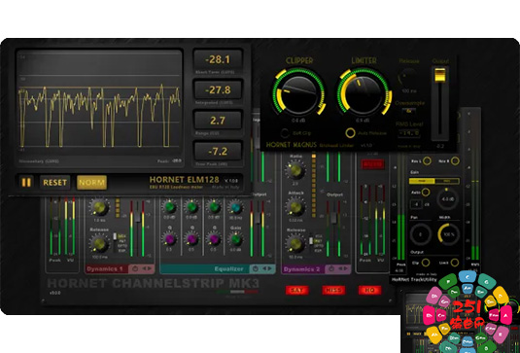The height and width of the screenshot is (353, 520).
Task: Toggle the HISS button on ChannelStrip
Action: pyautogui.click(x=333, y=291)
